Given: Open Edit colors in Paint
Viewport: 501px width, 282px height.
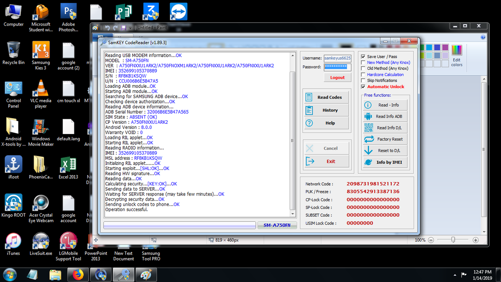Looking at the screenshot, I should pyautogui.click(x=457, y=56).
